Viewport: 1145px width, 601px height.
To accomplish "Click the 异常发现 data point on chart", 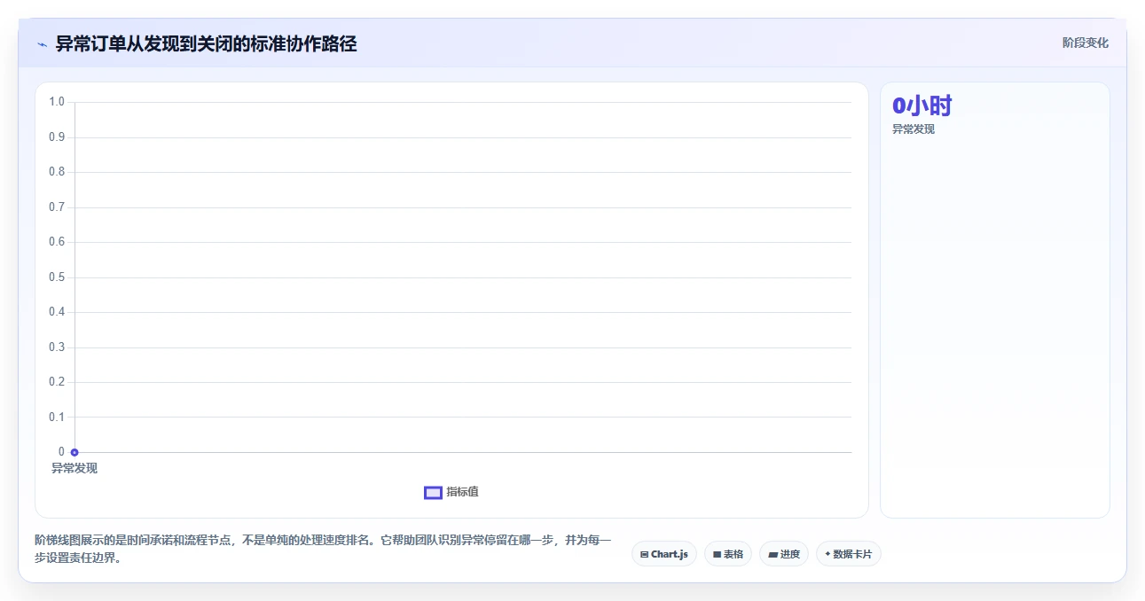I will click(x=75, y=452).
